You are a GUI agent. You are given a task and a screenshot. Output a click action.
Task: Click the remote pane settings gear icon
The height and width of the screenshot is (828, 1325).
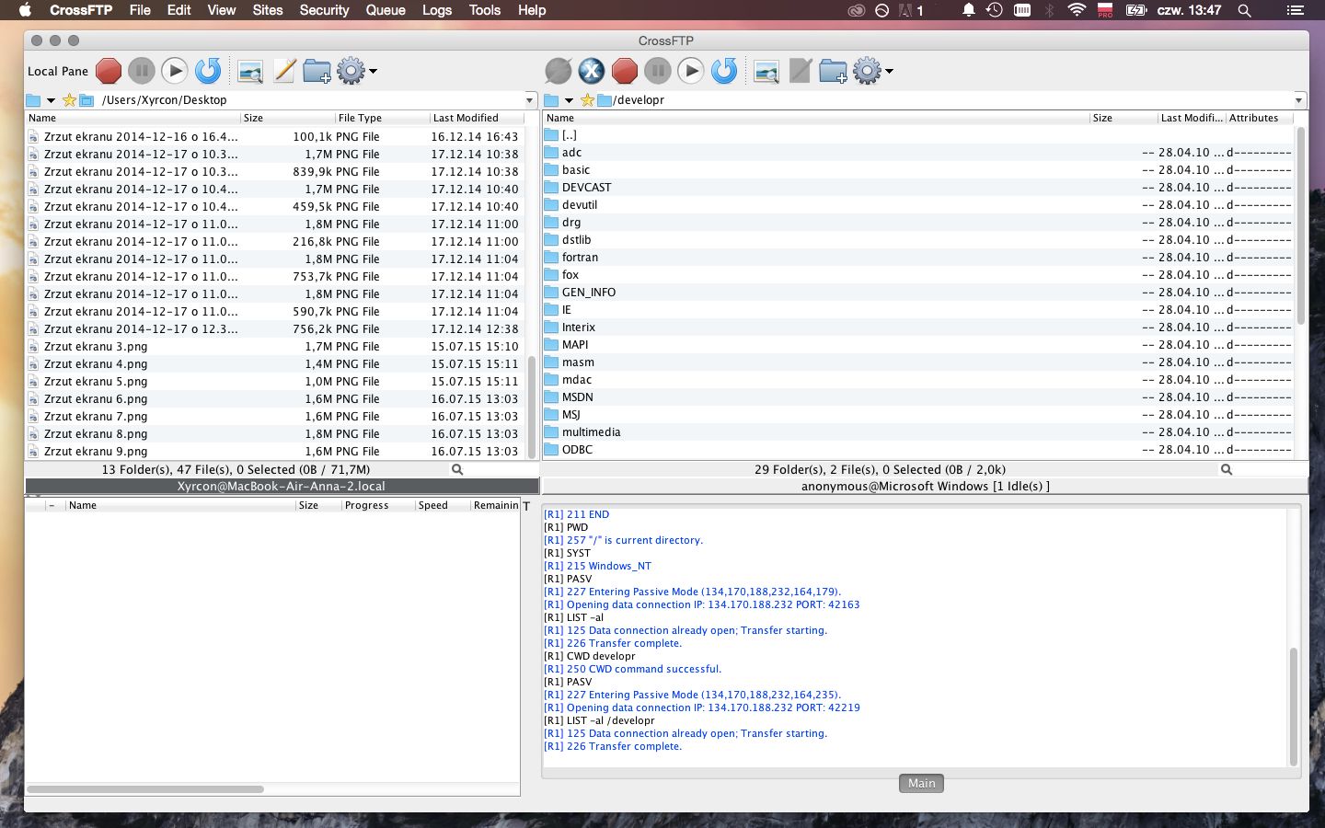(867, 71)
